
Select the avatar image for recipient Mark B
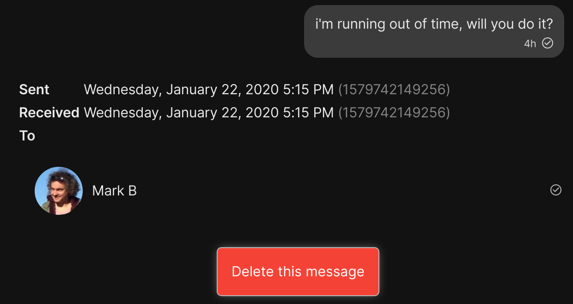(59, 190)
